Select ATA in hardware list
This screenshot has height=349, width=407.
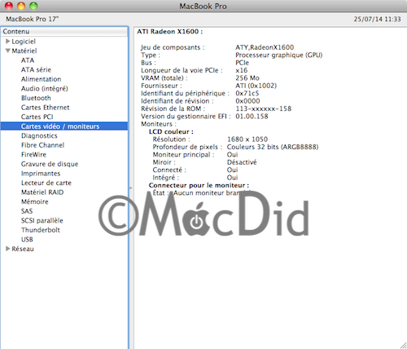(x=28, y=60)
